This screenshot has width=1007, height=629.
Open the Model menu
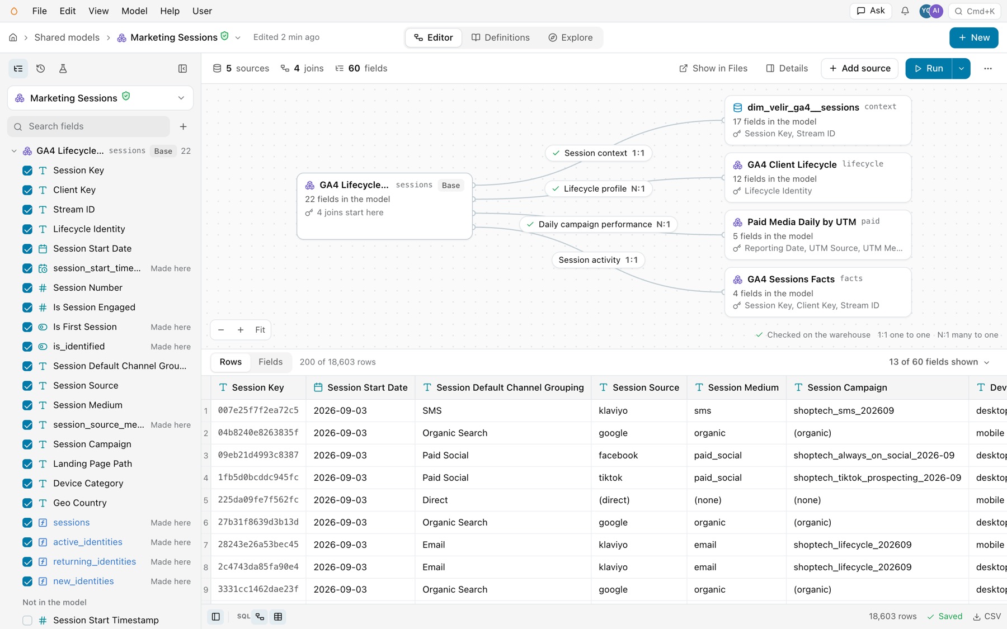point(134,11)
